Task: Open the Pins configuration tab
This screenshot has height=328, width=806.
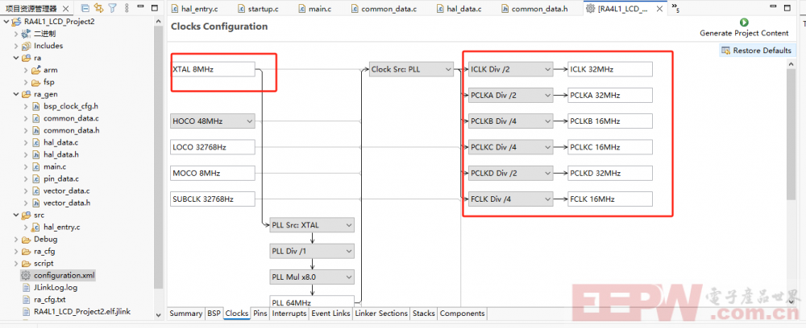Action: point(260,314)
